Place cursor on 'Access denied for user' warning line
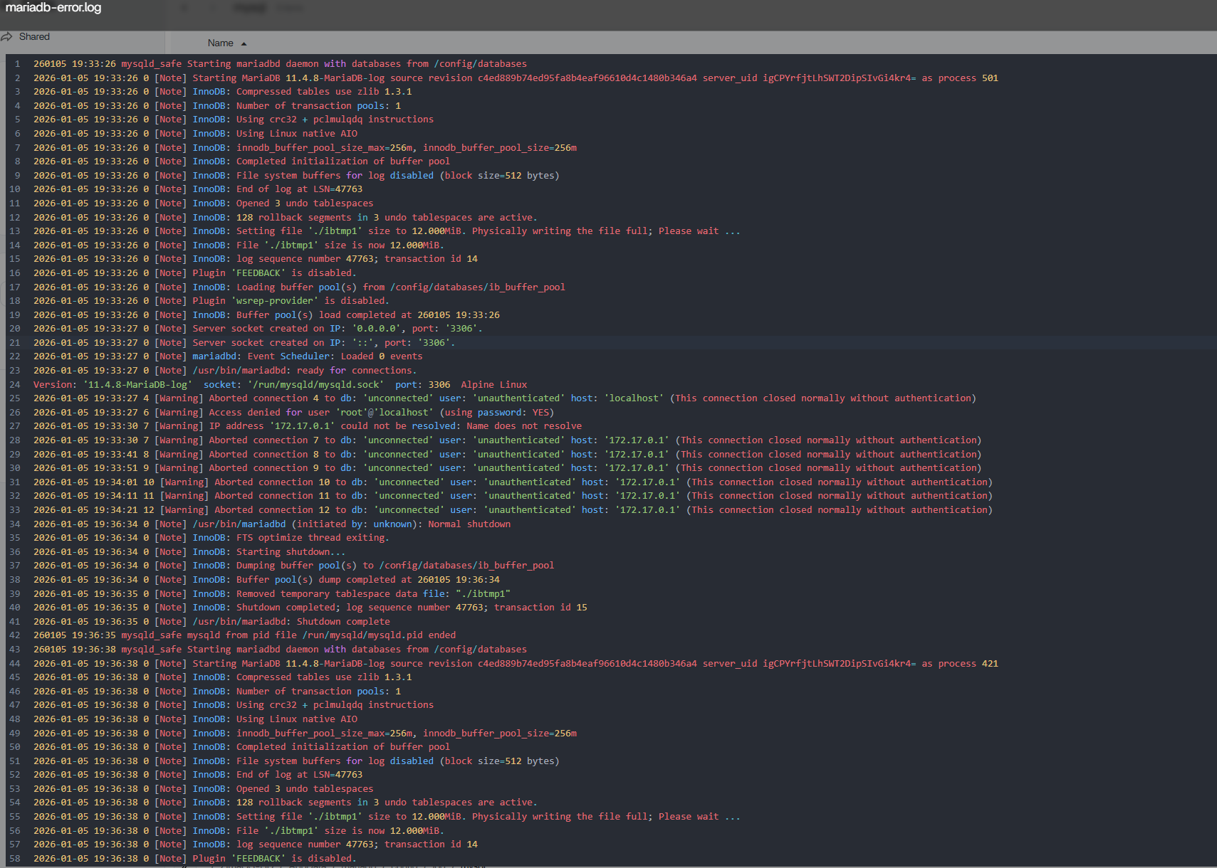This screenshot has width=1217, height=868. pyautogui.click(x=269, y=413)
